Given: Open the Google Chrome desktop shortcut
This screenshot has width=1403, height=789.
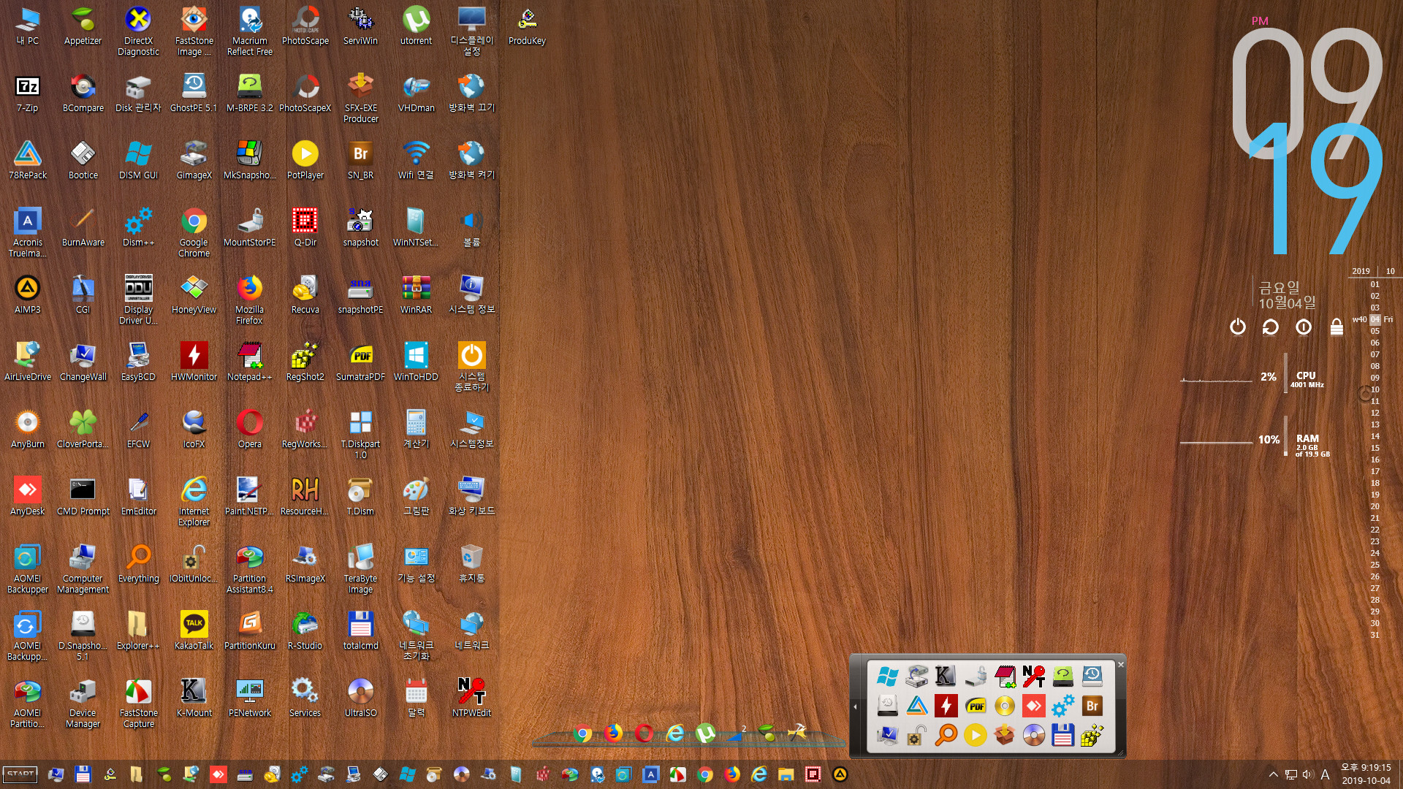Looking at the screenshot, I should pos(194,232).
